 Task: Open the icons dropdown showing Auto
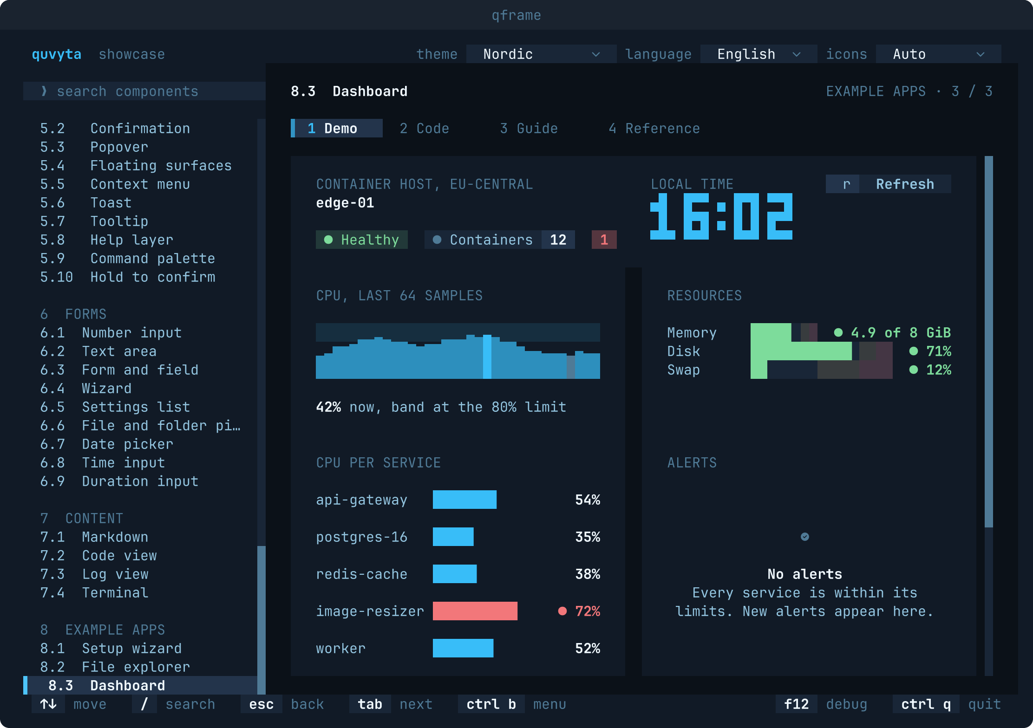pyautogui.click(x=938, y=54)
